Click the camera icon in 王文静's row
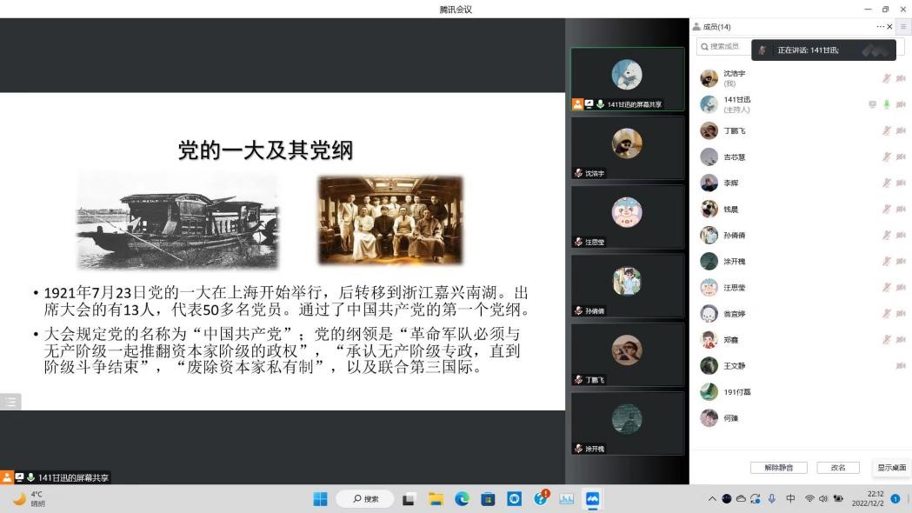912x513 pixels. coord(901,365)
